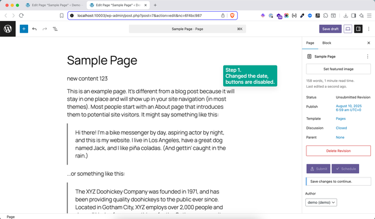Image resolution: width=375 pixels, height=219 pixels.
Task: Click the redo arrow in the toolbar
Action: tap(45, 29)
